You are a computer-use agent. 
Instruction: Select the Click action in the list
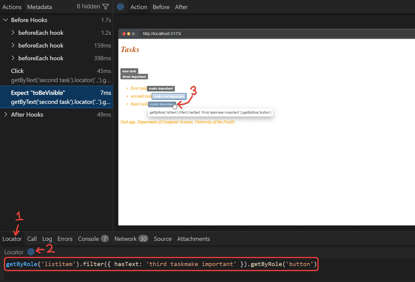[x=56, y=75]
